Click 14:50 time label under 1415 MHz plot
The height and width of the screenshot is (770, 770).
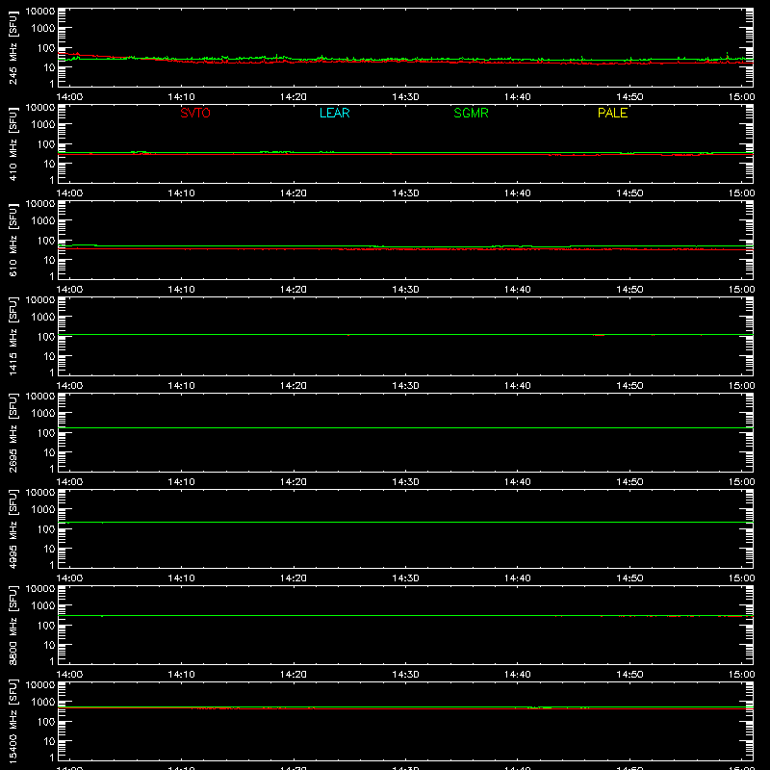pyautogui.click(x=629, y=386)
